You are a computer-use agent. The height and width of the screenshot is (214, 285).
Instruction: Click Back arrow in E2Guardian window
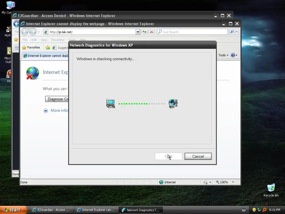pyautogui.click(x=16, y=24)
